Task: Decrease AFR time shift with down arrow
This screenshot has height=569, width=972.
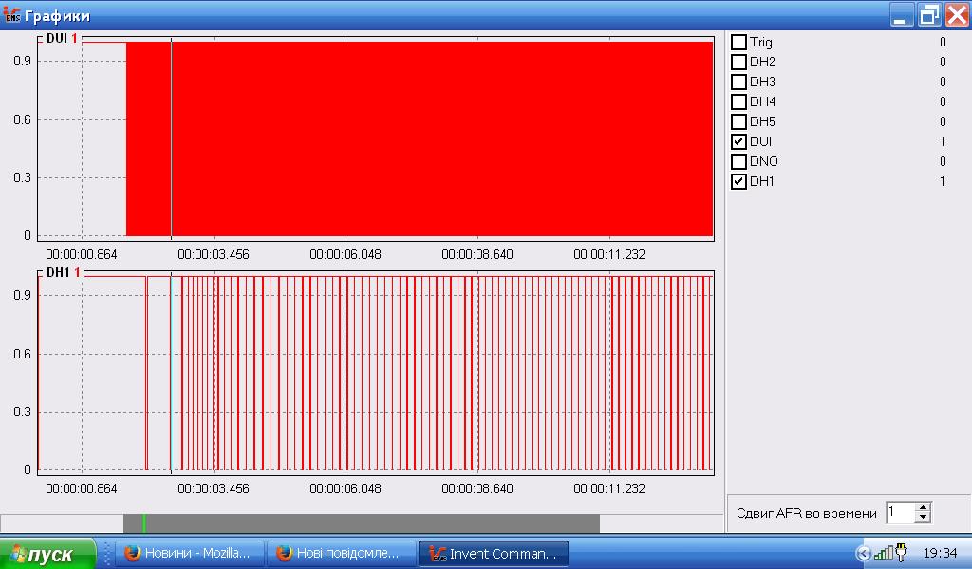Action: click(923, 518)
